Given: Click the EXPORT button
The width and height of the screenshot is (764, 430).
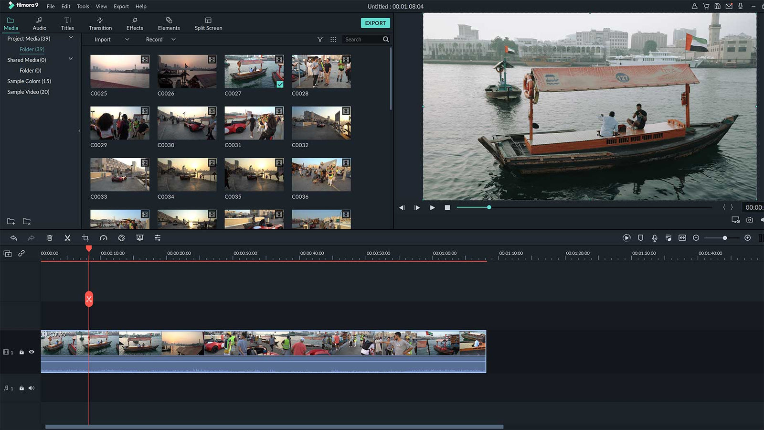Looking at the screenshot, I should point(375,23).
